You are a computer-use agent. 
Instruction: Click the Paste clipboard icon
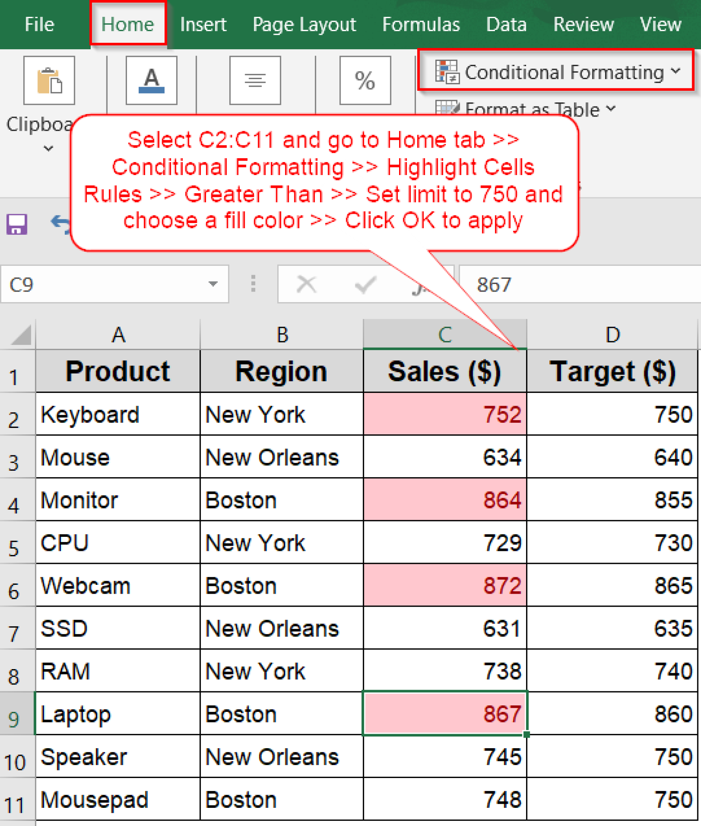(49, 79)
